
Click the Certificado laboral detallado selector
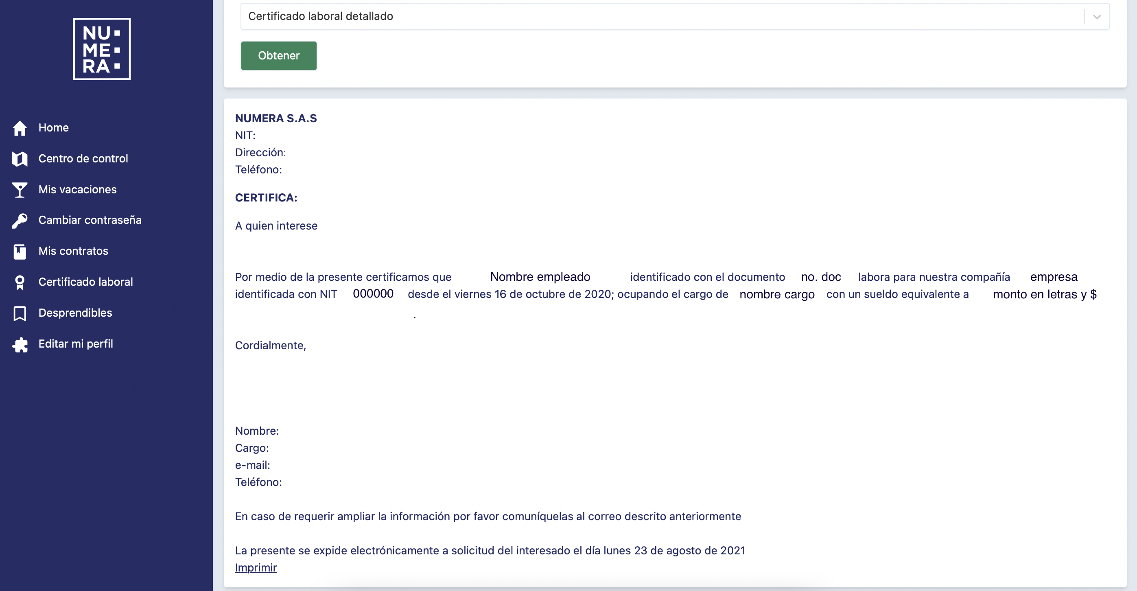[x=675, y=16]
